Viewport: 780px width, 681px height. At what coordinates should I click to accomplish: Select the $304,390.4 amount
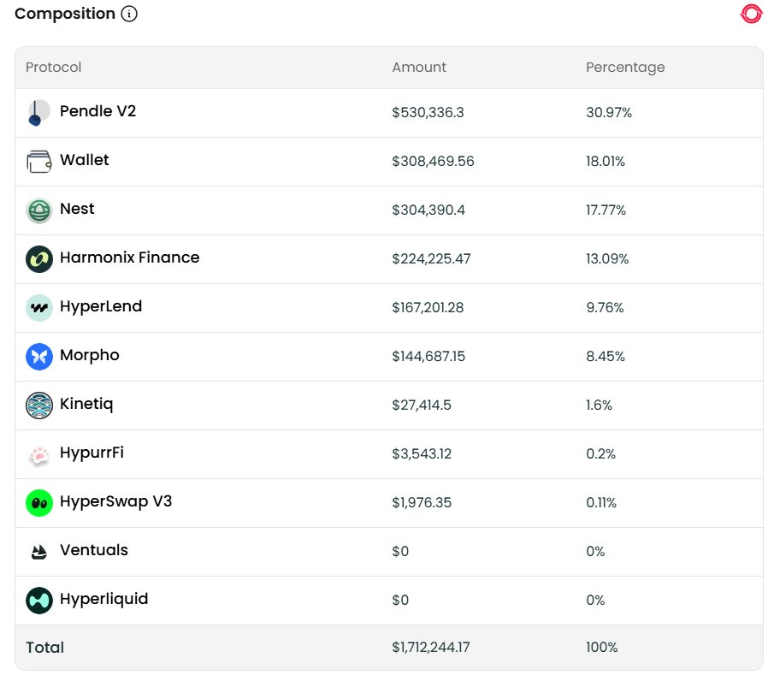tap(428, 210)
